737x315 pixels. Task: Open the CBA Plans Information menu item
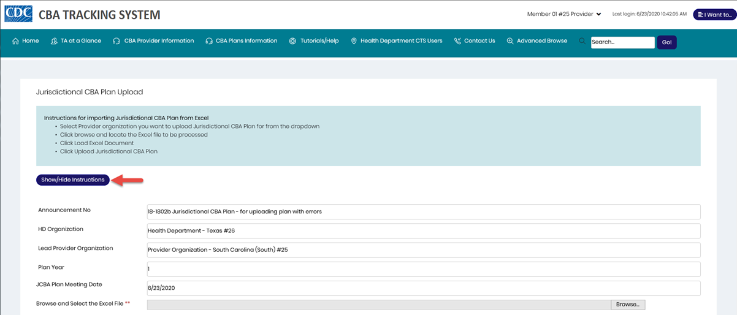(x=246, y=41)
